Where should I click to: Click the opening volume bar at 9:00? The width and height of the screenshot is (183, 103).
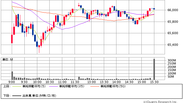point(12,76)
